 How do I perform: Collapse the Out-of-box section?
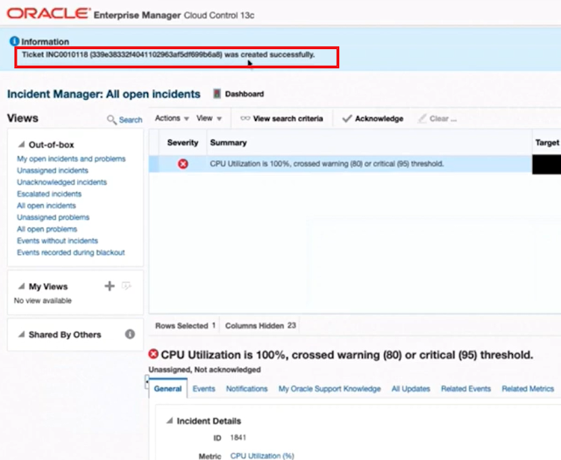pyautogui.click(x=21, y=145)
